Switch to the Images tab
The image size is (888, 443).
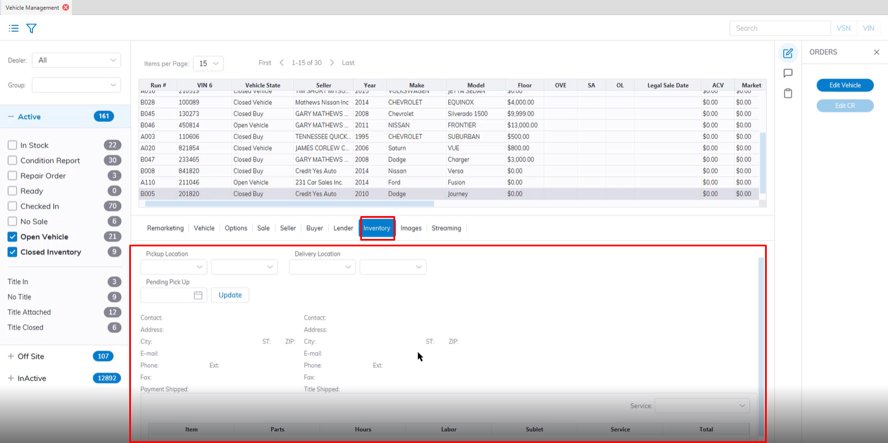tap(411, 228)
